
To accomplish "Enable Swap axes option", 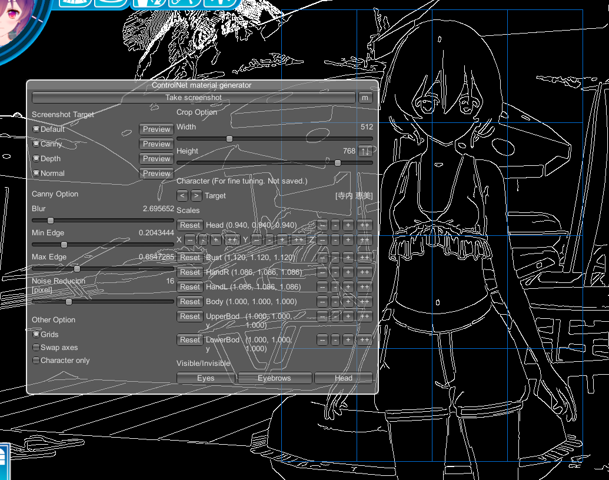I will [x=36, y=347].
